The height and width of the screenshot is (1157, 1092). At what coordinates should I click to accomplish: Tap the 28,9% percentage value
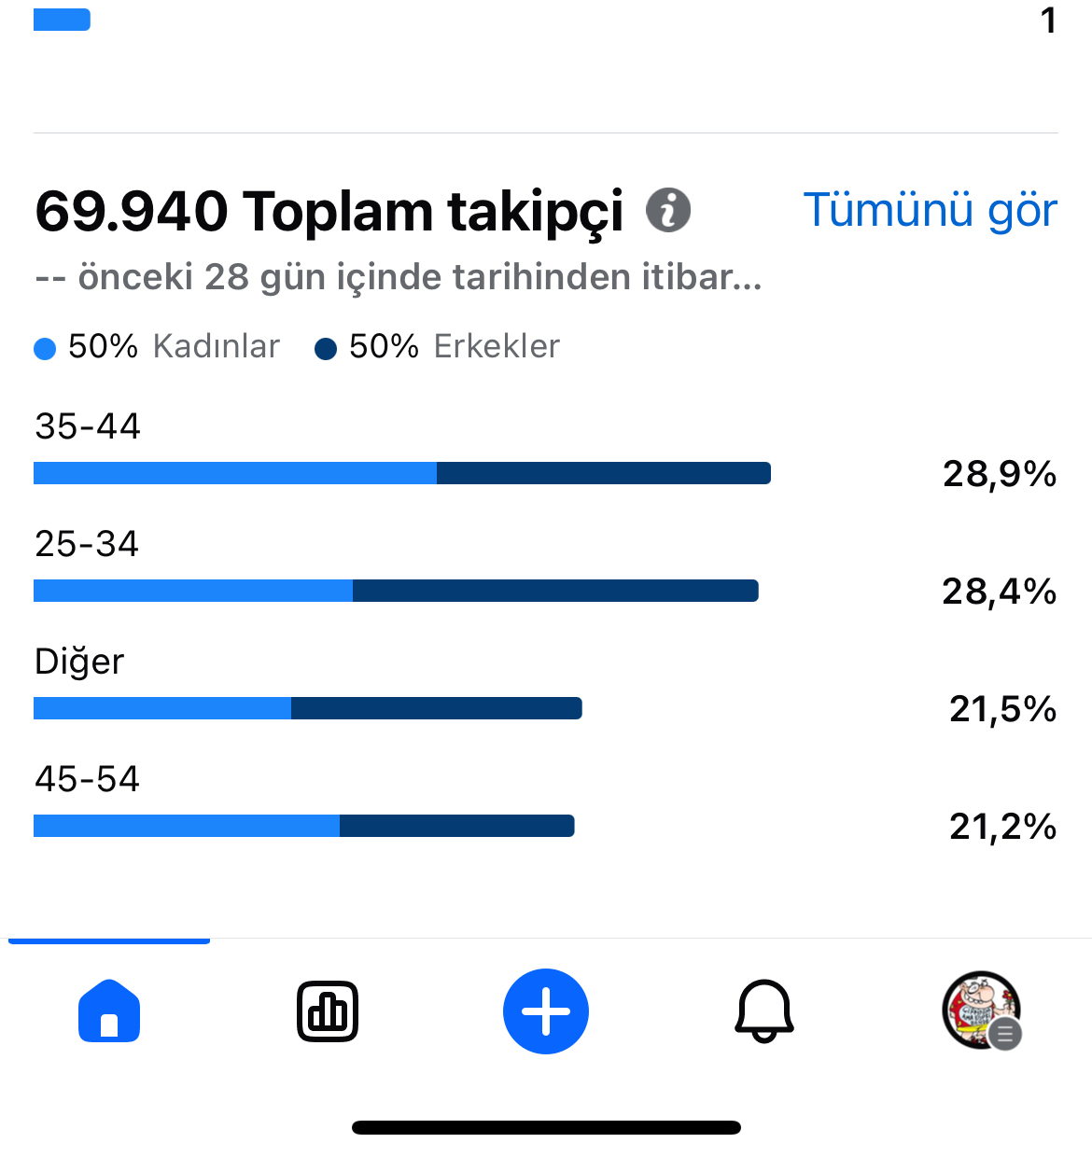1000,474
